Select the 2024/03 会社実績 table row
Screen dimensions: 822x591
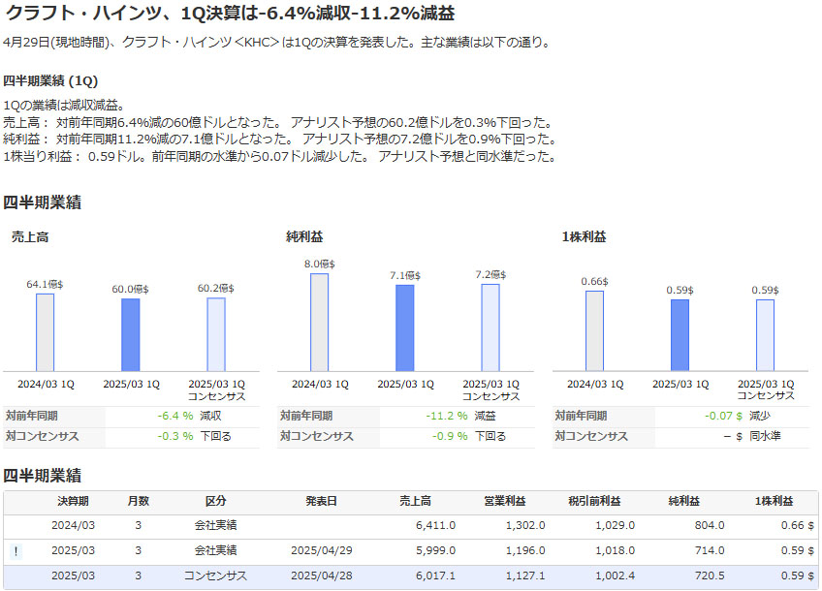click(x=411, y=525)
